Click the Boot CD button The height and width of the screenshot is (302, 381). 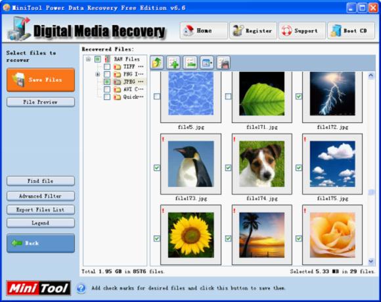351,31
